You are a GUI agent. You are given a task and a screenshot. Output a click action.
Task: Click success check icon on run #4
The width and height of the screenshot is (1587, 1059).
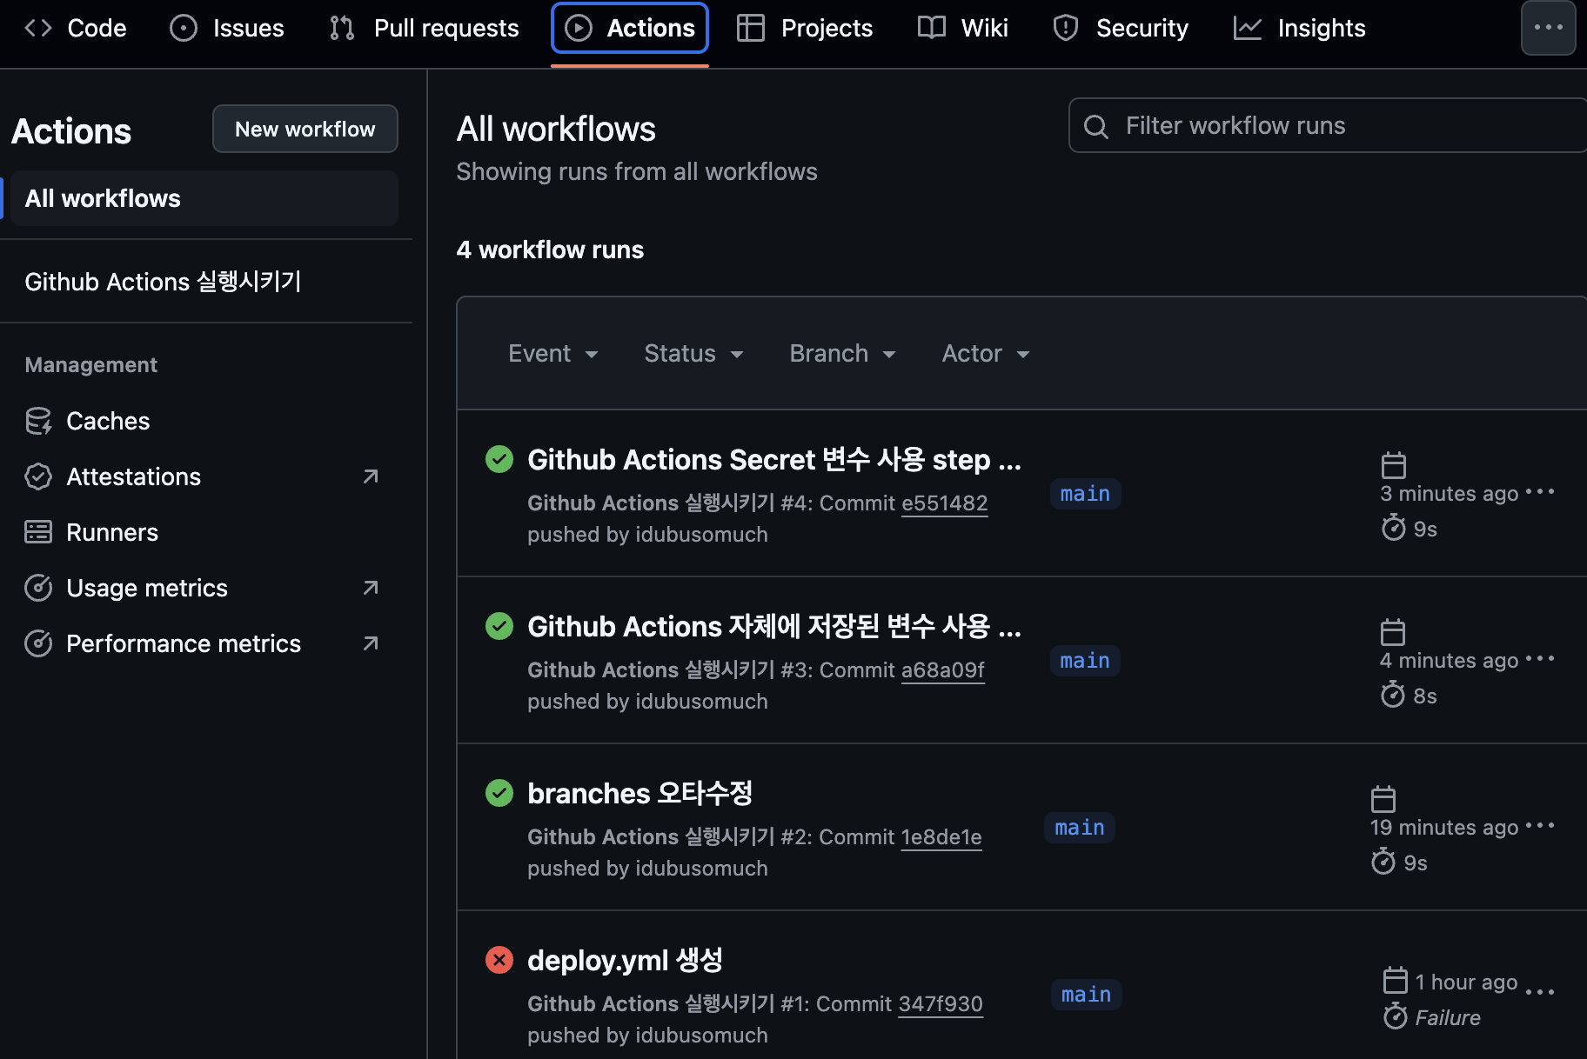pos(499,459)
